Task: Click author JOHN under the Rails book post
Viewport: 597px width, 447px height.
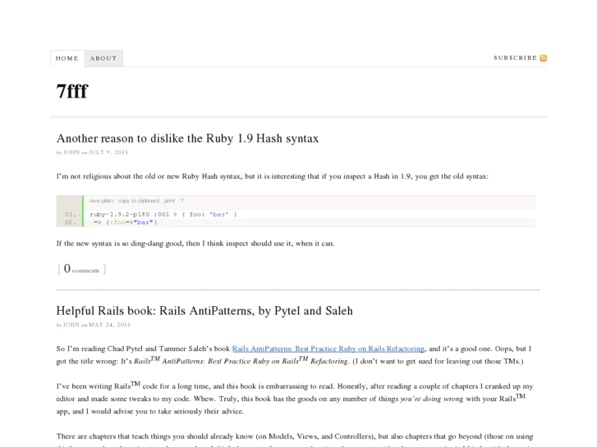Action: 71,326
